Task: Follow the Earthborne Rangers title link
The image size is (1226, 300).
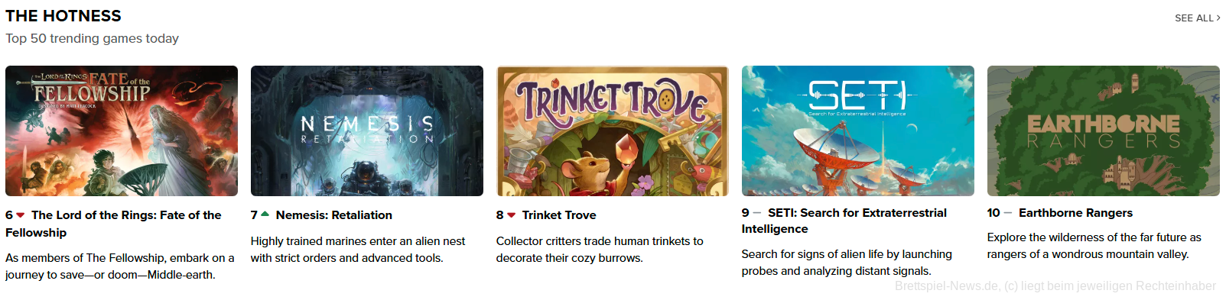Action: (x=1075, y=213)
